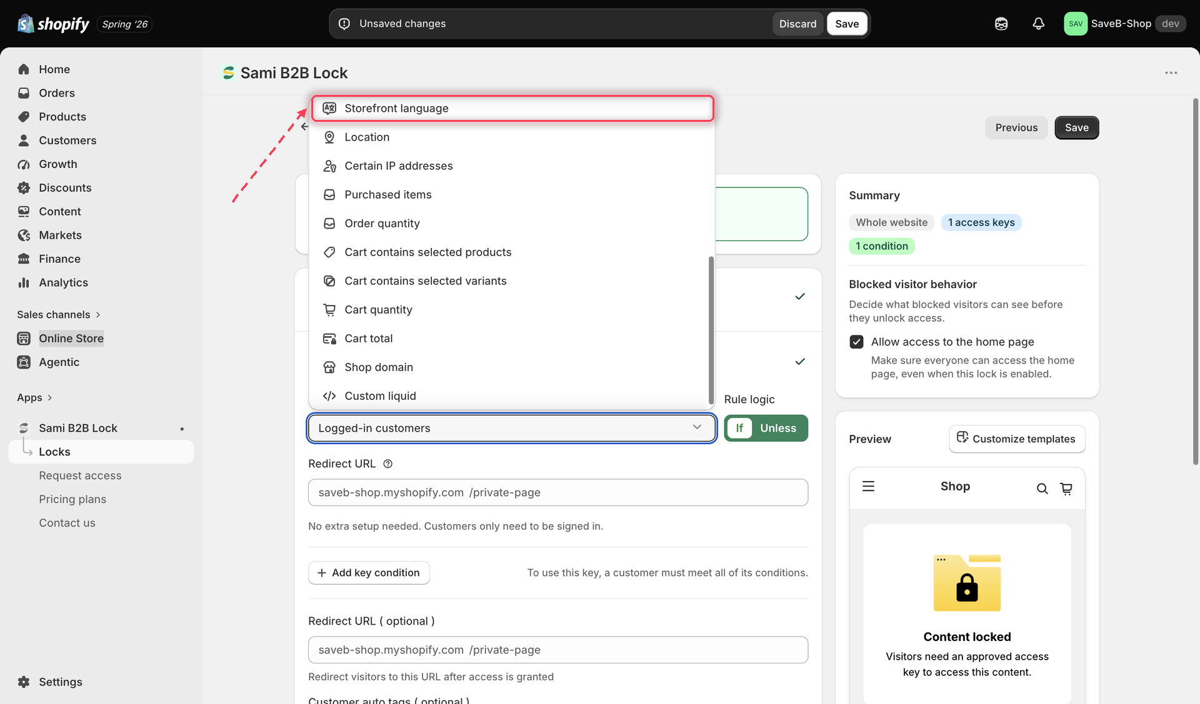Open Request access page
Image resolution: width=1200 pixels, height=704 pixels.
(80, 475)
